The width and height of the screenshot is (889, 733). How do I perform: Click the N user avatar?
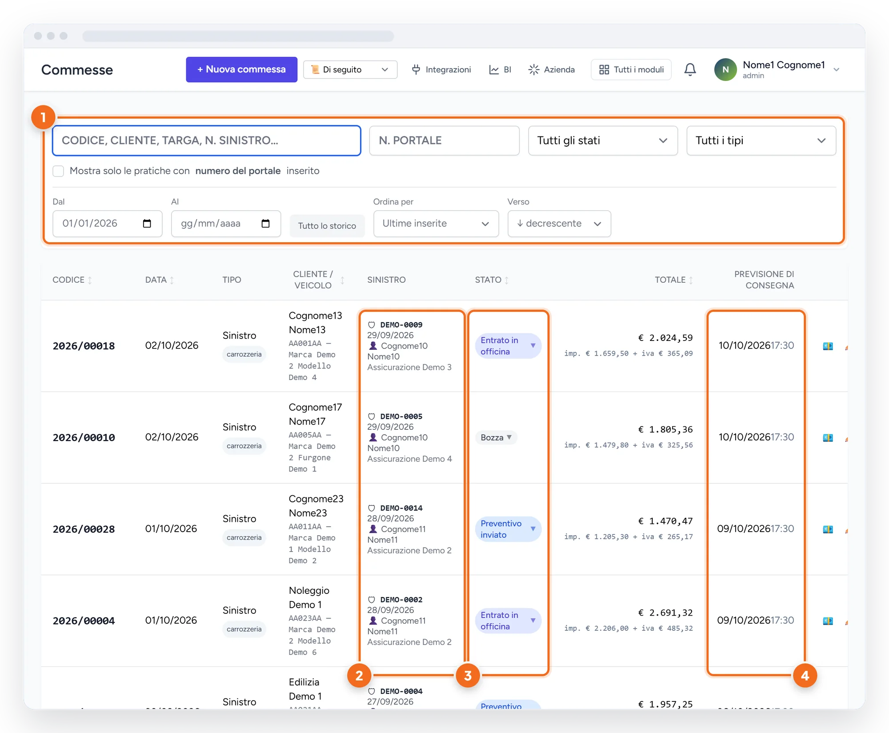pyautogui.click(x=725, y=69)
